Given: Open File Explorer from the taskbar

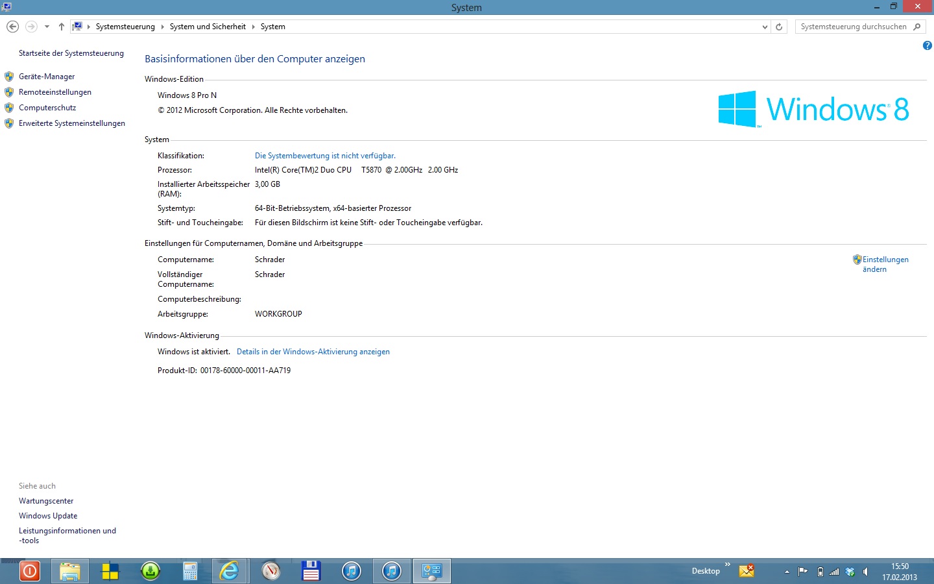Looking at the screenshot, I should (70, 571).
